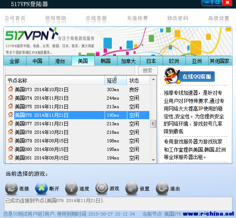Screen dimensions: 236x218
Task: Select the 日本 region tab
Action: click(151, 61)
